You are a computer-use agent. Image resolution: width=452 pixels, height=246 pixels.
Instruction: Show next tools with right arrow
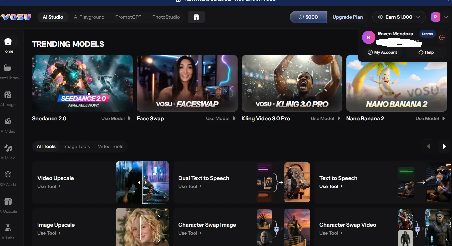coord(444,146)
